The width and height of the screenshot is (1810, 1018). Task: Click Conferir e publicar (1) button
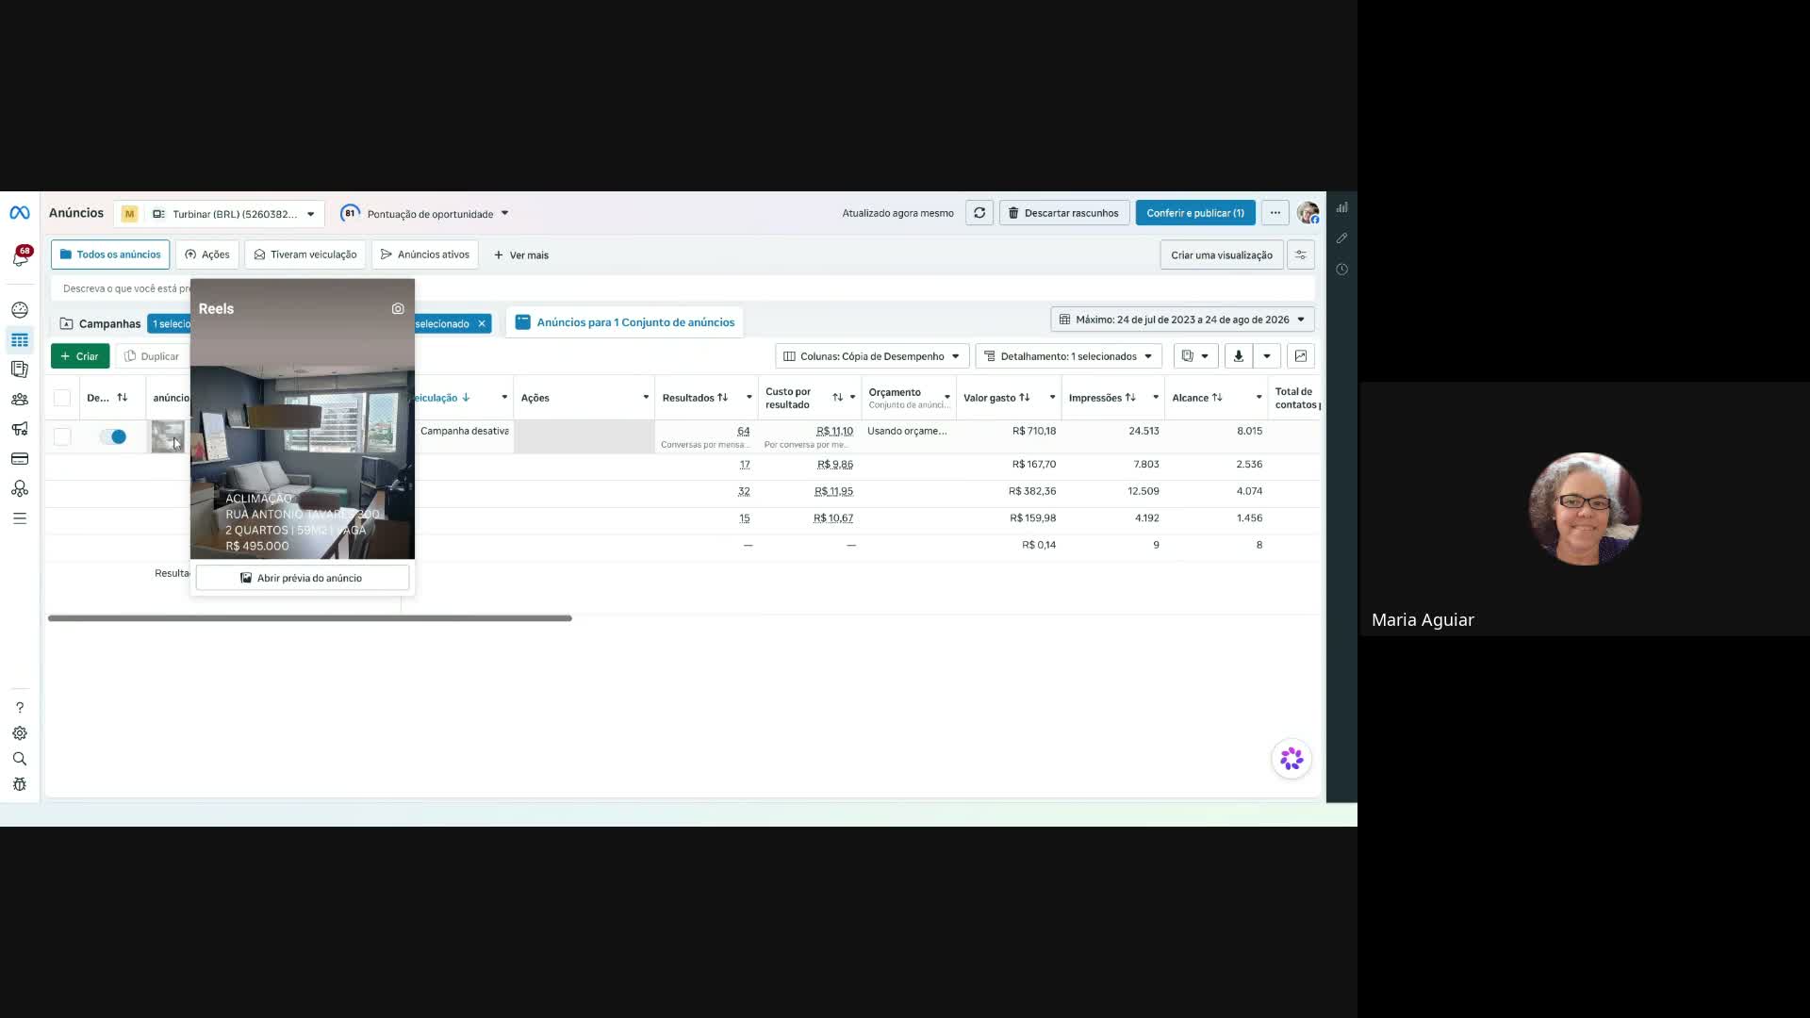point(1195,213)
